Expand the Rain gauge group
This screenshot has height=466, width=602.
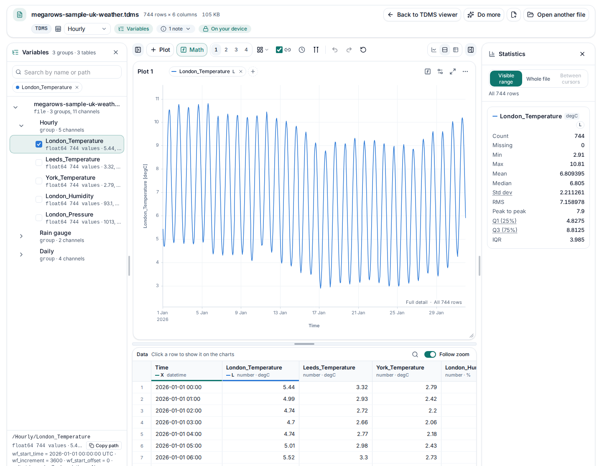21,236
